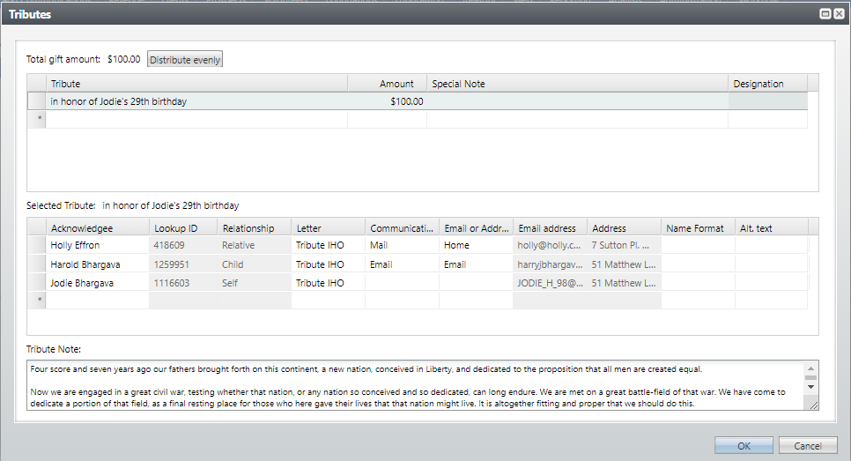The height and width of the screenshot is (461, 851).
Task: Select the Designation cell of the first tribute
Action: pos(766,101)
